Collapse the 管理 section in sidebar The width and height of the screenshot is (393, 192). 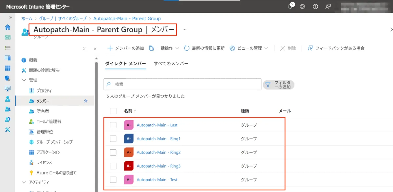[x=24, y=80]
